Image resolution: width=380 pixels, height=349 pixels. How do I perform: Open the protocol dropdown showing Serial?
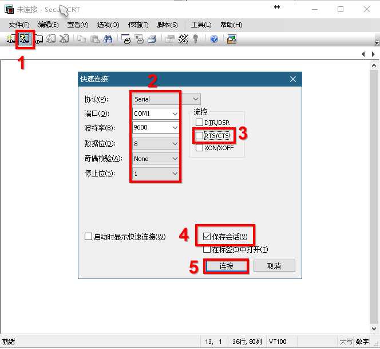point(167,99)
